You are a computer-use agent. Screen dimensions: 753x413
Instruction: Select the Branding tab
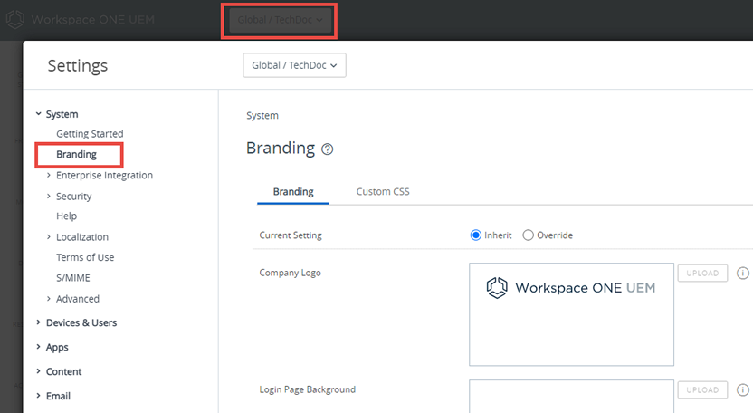click(293, 191)
